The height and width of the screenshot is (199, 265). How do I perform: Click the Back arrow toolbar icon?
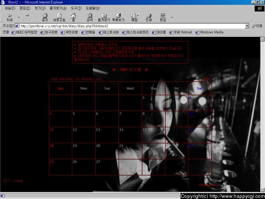coord(10,17)
